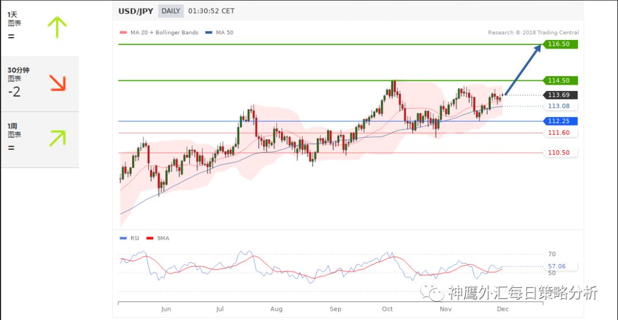Select the 30分钟 chart panel
Viewport: 618px width, 320px height.
(40, 83)
